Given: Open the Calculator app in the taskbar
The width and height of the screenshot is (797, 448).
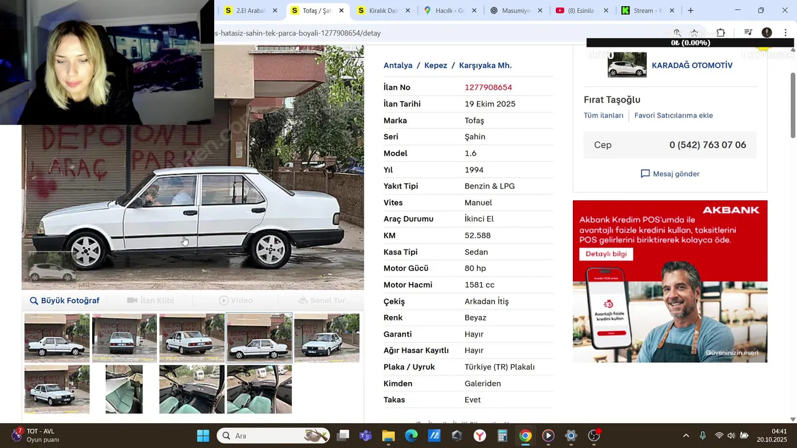Looking at the screenshot, I should coord(502,436).
